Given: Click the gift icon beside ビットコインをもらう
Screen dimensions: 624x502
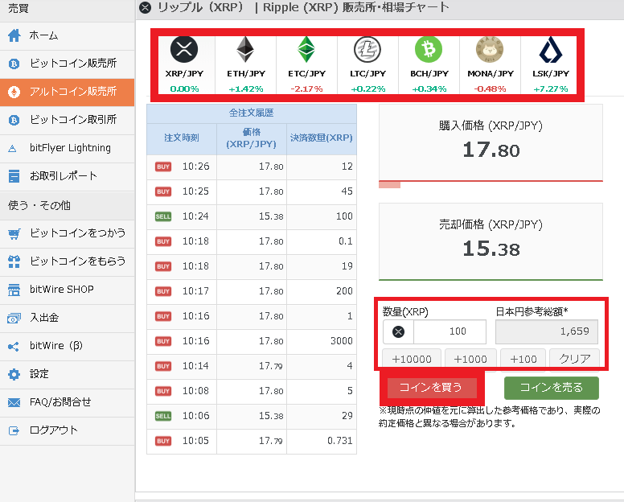Looking at the screenshot, I should tap(14, 261).
